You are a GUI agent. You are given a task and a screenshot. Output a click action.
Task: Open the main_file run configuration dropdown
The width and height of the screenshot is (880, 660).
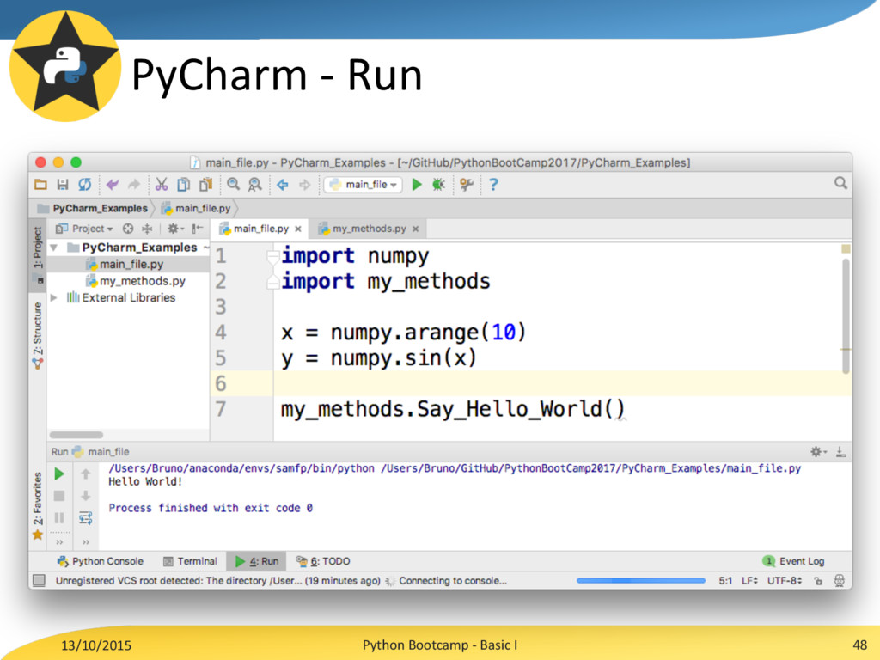point(364,185)
